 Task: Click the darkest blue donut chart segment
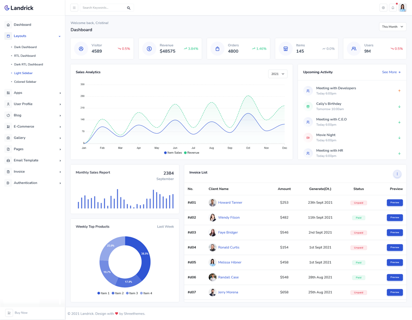tap(143, 257)
